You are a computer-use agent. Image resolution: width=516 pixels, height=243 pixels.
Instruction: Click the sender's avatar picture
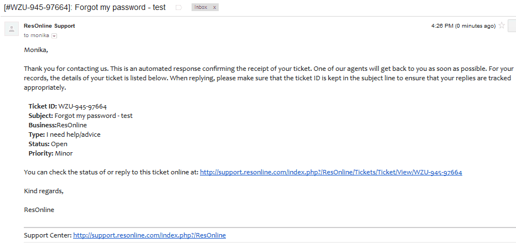(12, 29)
